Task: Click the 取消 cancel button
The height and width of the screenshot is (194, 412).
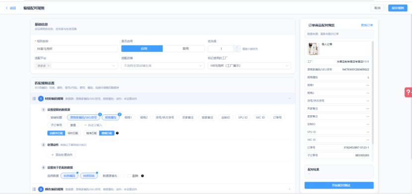Action: [x=377, y=8]
